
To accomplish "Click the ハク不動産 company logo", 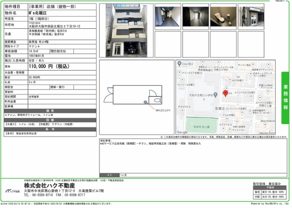I will tap(15, 189).
